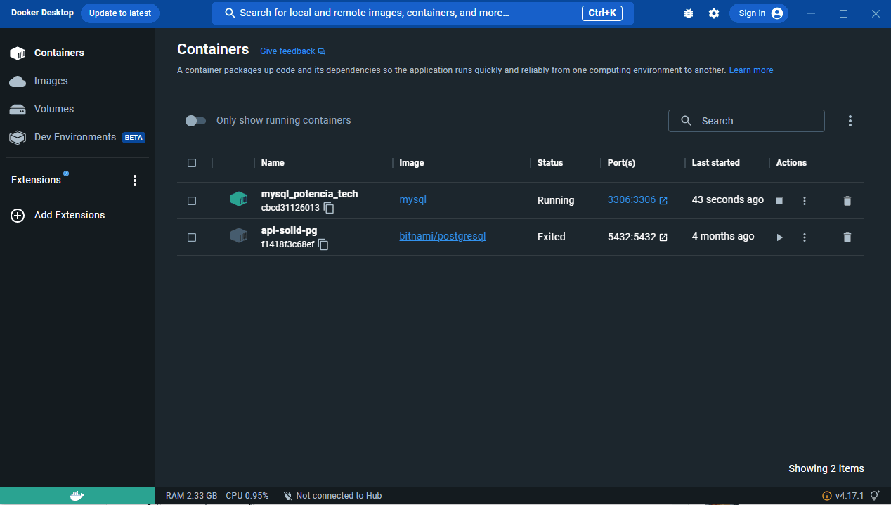This screenshot has height=505, width=891.
Task: Click the Ctrl+K shortcut badge
Action: (602, 13)
